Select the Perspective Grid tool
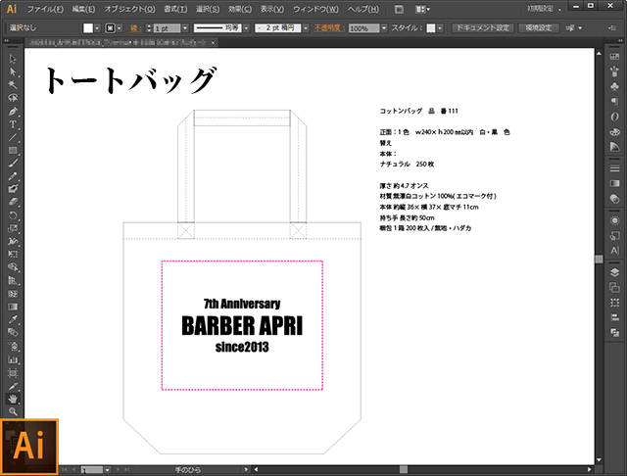This screenshot has width=627, height=476. [13, 280]
